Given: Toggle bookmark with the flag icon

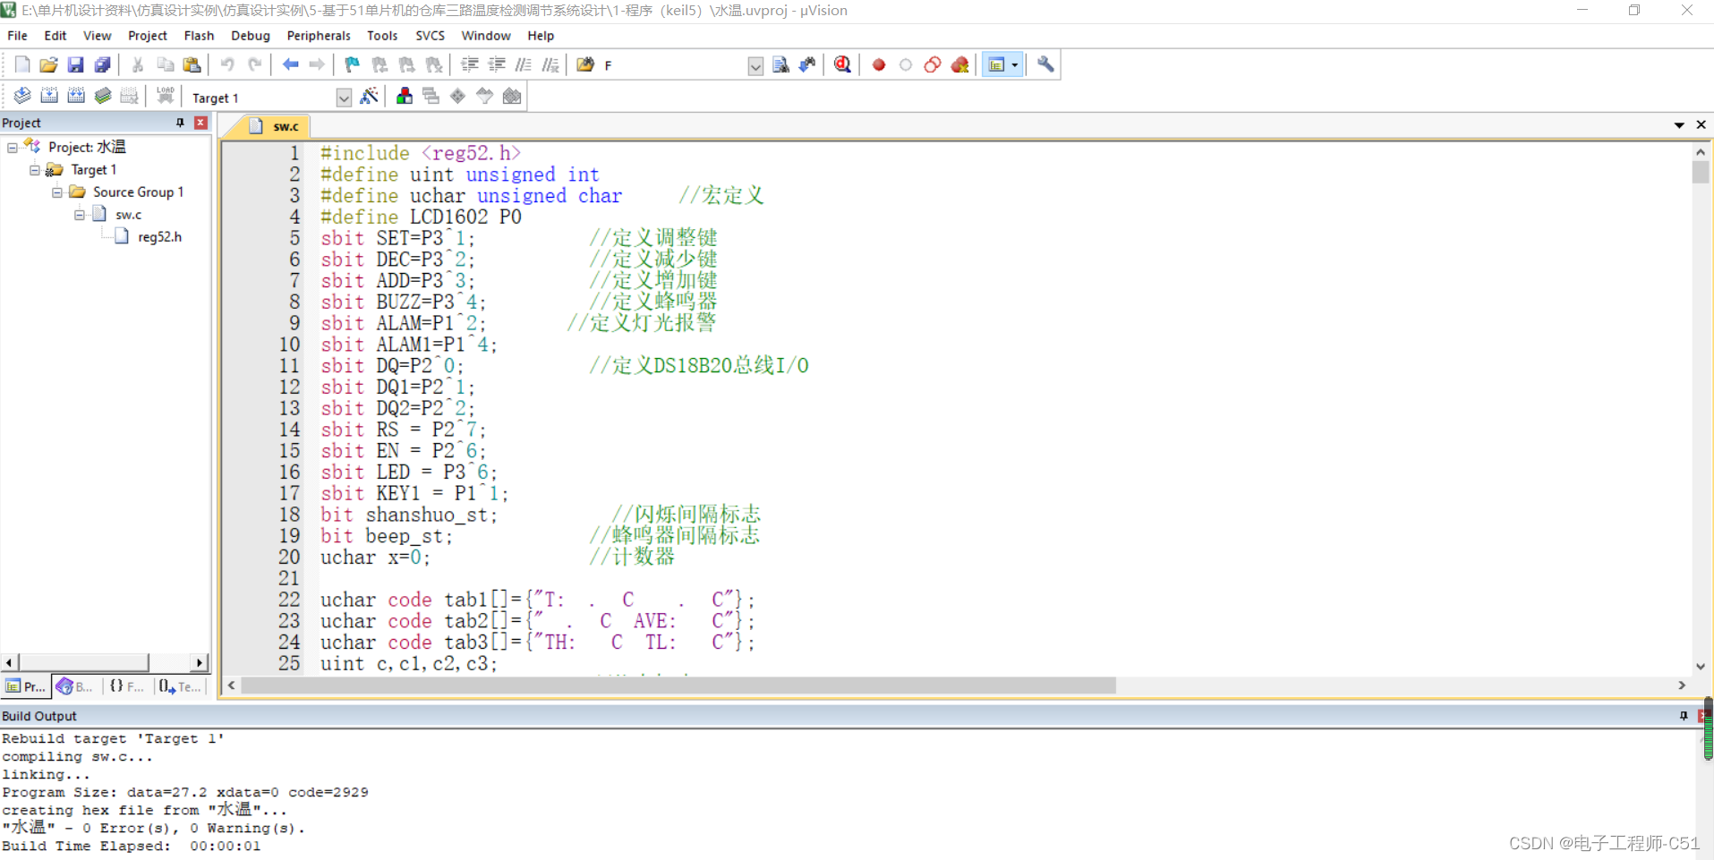Looking at the screenshot, I should click(352, 64).
